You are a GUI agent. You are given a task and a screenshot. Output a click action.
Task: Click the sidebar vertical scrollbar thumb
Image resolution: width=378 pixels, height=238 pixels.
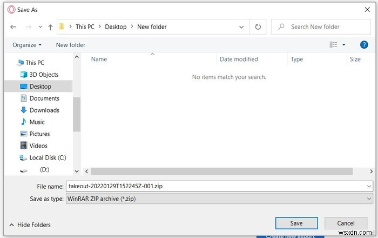click(77, 115)
